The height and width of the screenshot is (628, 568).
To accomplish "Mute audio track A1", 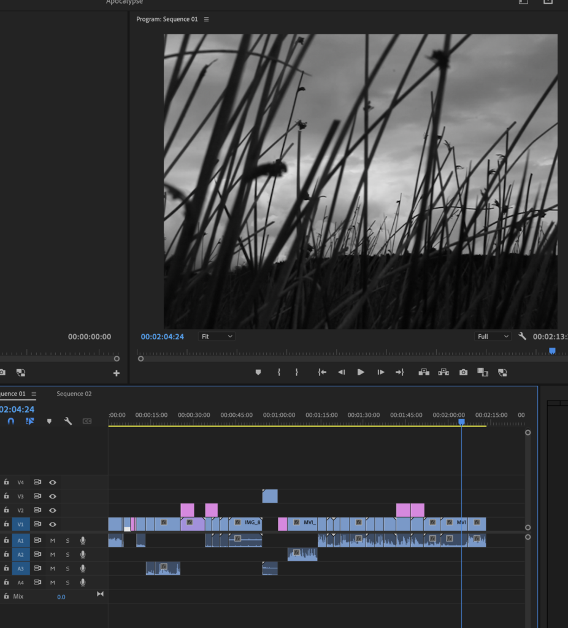I will point(53,540).
